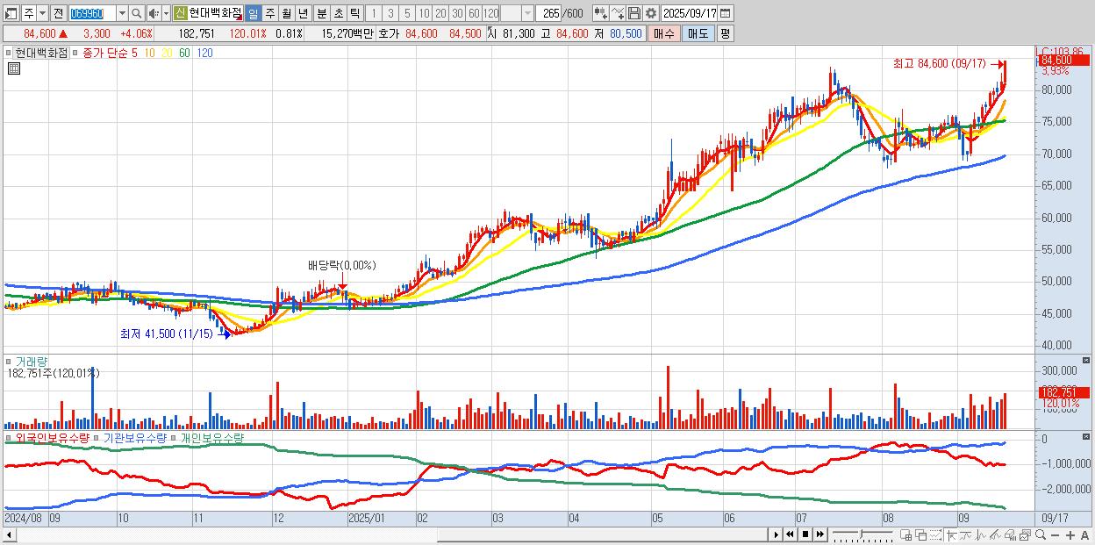Click the playback speed slider handle
1095x545 pixels.
(x=861, y=534)
